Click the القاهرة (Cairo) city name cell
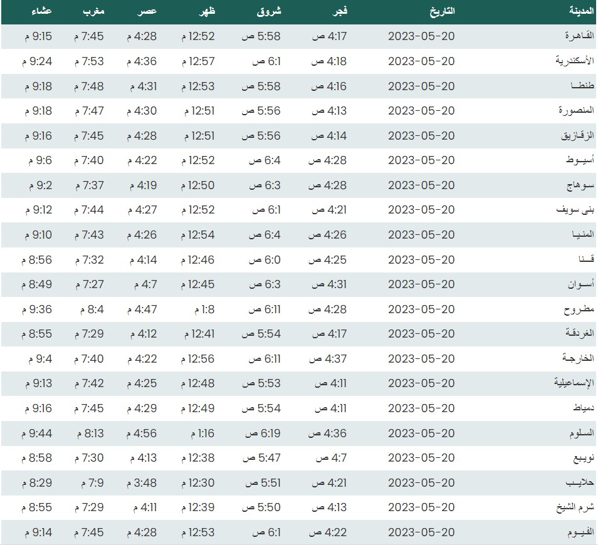Viewport: 598px width, 545px height. 576,36
